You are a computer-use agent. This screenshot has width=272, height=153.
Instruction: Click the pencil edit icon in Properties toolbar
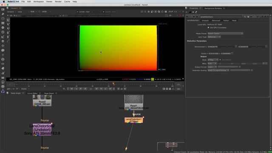coord(196,12)
